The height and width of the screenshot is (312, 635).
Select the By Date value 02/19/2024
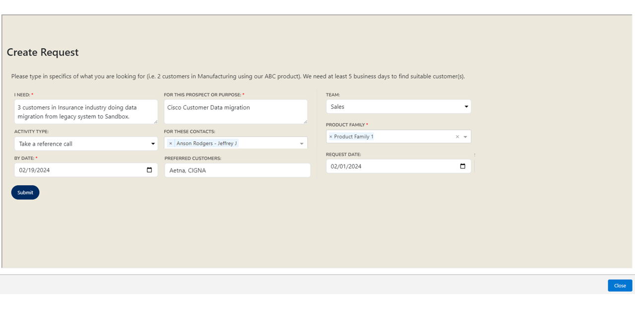tap(35, 170)
